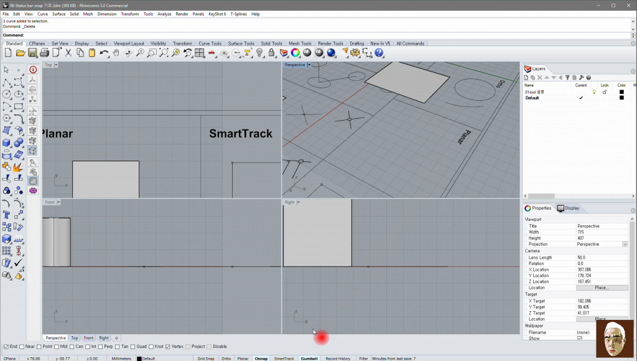Image resolution: width=637 pixels, height=361 pixels.
Task: Select the Polyline tool in left sidebar
Action: click(6, 83)
